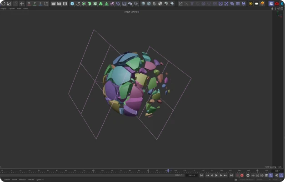The width and height of the screenshot is (285, 182).
Task: Open the purple ring environment icon
Action: click(118, 4)
